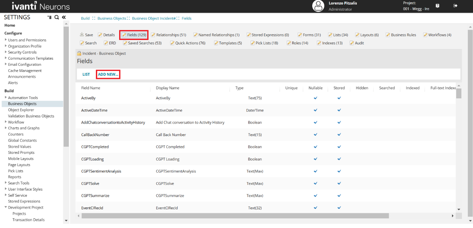Toggle Stored check for CallBackNumber row
The height and width of the screenshot is (228, 473).
point(339,134)
